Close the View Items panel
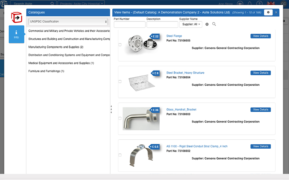This screenshot has height=180, width=289. coord(276,13)
